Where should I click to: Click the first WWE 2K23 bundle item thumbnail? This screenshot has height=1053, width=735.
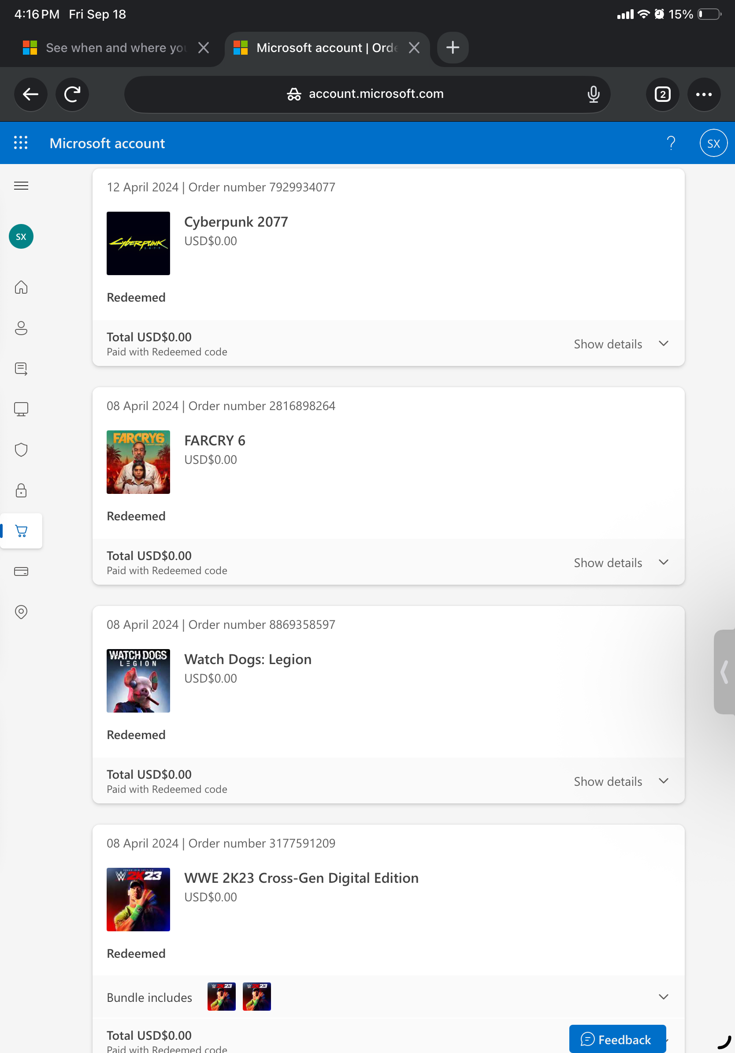pyautogui.click(x=222, y=997)
